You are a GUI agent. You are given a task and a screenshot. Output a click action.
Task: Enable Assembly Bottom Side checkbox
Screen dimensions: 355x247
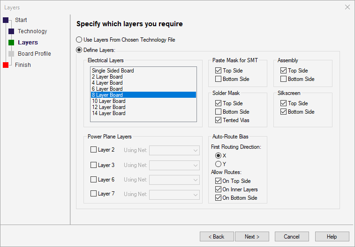(x=283, y=79)
